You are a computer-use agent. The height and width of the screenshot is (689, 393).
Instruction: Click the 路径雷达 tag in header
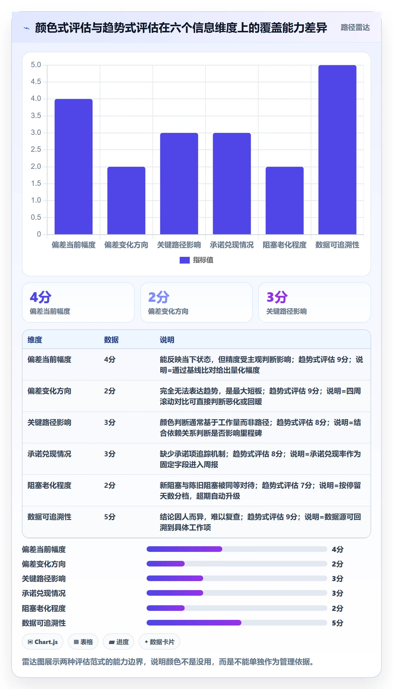click(x=355, y=28)
